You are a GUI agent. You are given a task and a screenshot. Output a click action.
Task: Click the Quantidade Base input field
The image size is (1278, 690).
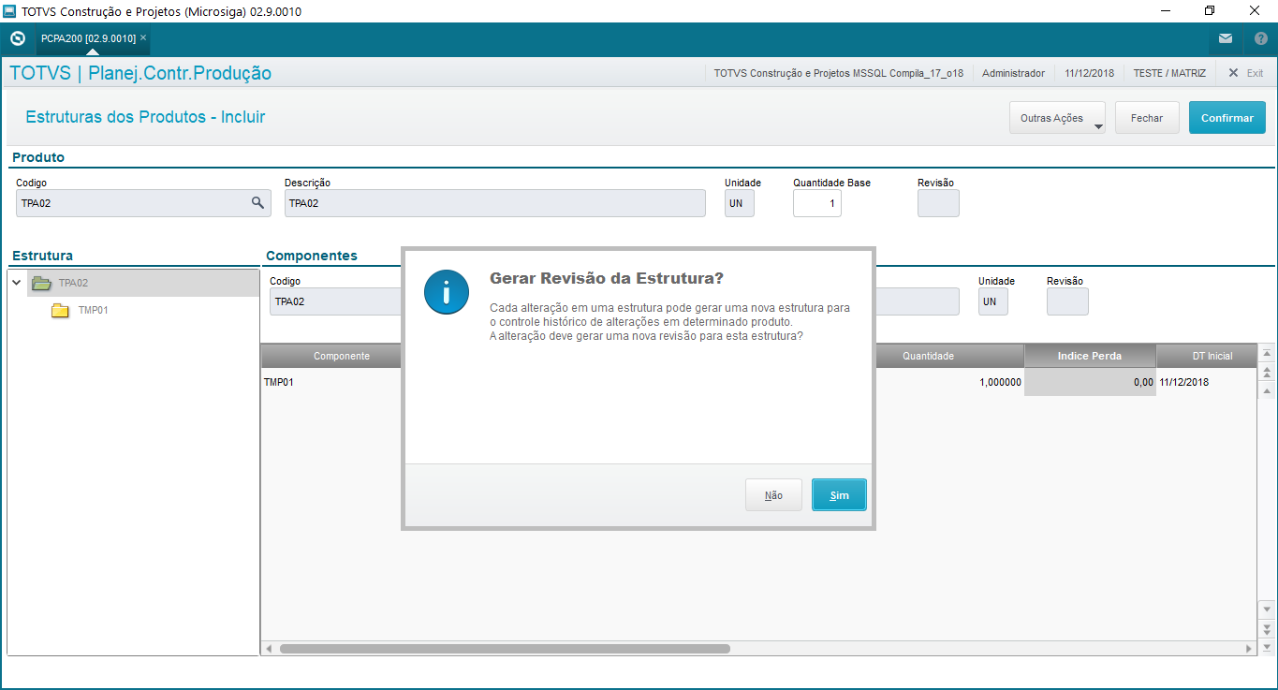[817, 203]
